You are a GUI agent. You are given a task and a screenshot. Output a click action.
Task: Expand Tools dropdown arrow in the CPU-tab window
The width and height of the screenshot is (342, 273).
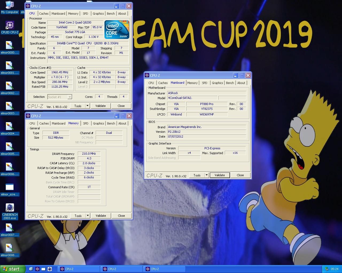[87, 106]
